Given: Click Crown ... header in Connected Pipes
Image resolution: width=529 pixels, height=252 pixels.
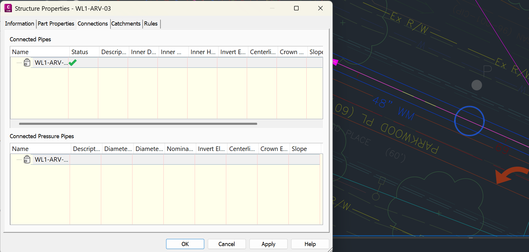Looking at the screenshot, I should coord(292,52).
